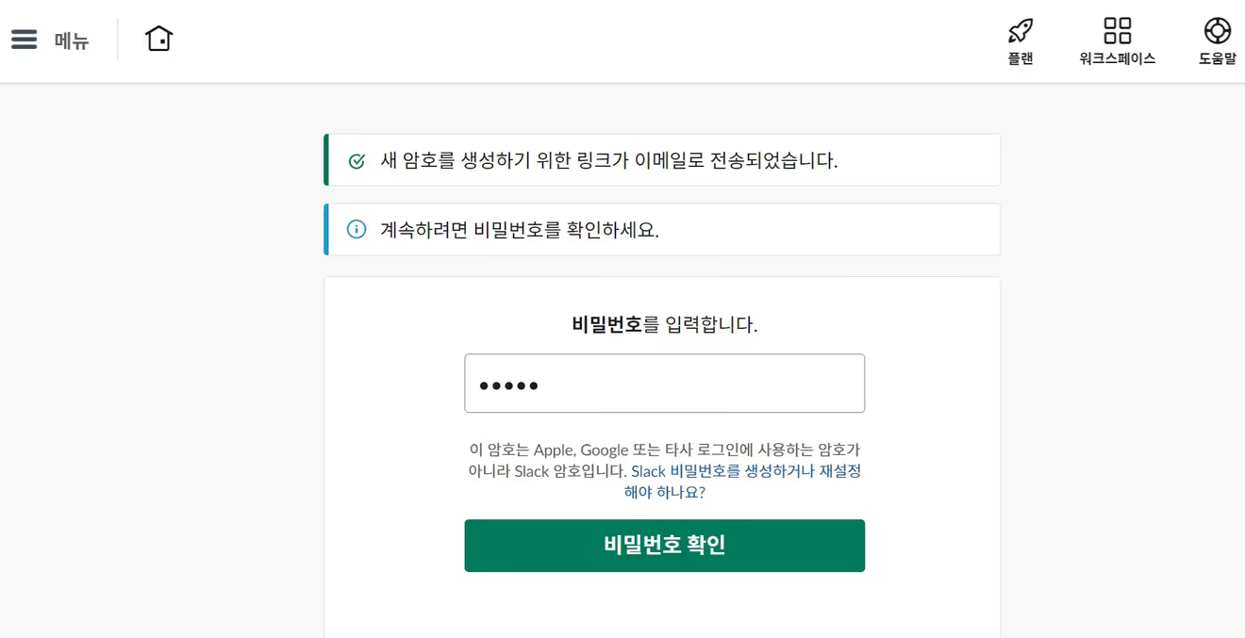Image resolution: width=1245 pixels, height=638 pixels.
Task: Select the 계속하려면 비밀번호를 확인하세요 notice
Action: coord(520,229)
